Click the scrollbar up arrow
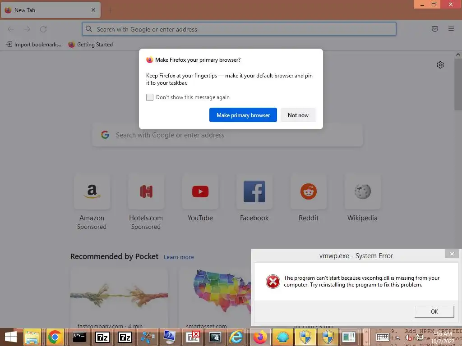Image resolution: width=462 pixels, height=346 pixels. point(458,55)
